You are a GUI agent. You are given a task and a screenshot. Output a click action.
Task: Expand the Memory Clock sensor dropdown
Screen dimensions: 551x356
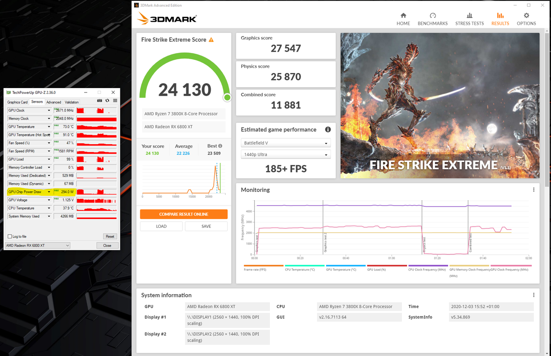click(49, 118)
